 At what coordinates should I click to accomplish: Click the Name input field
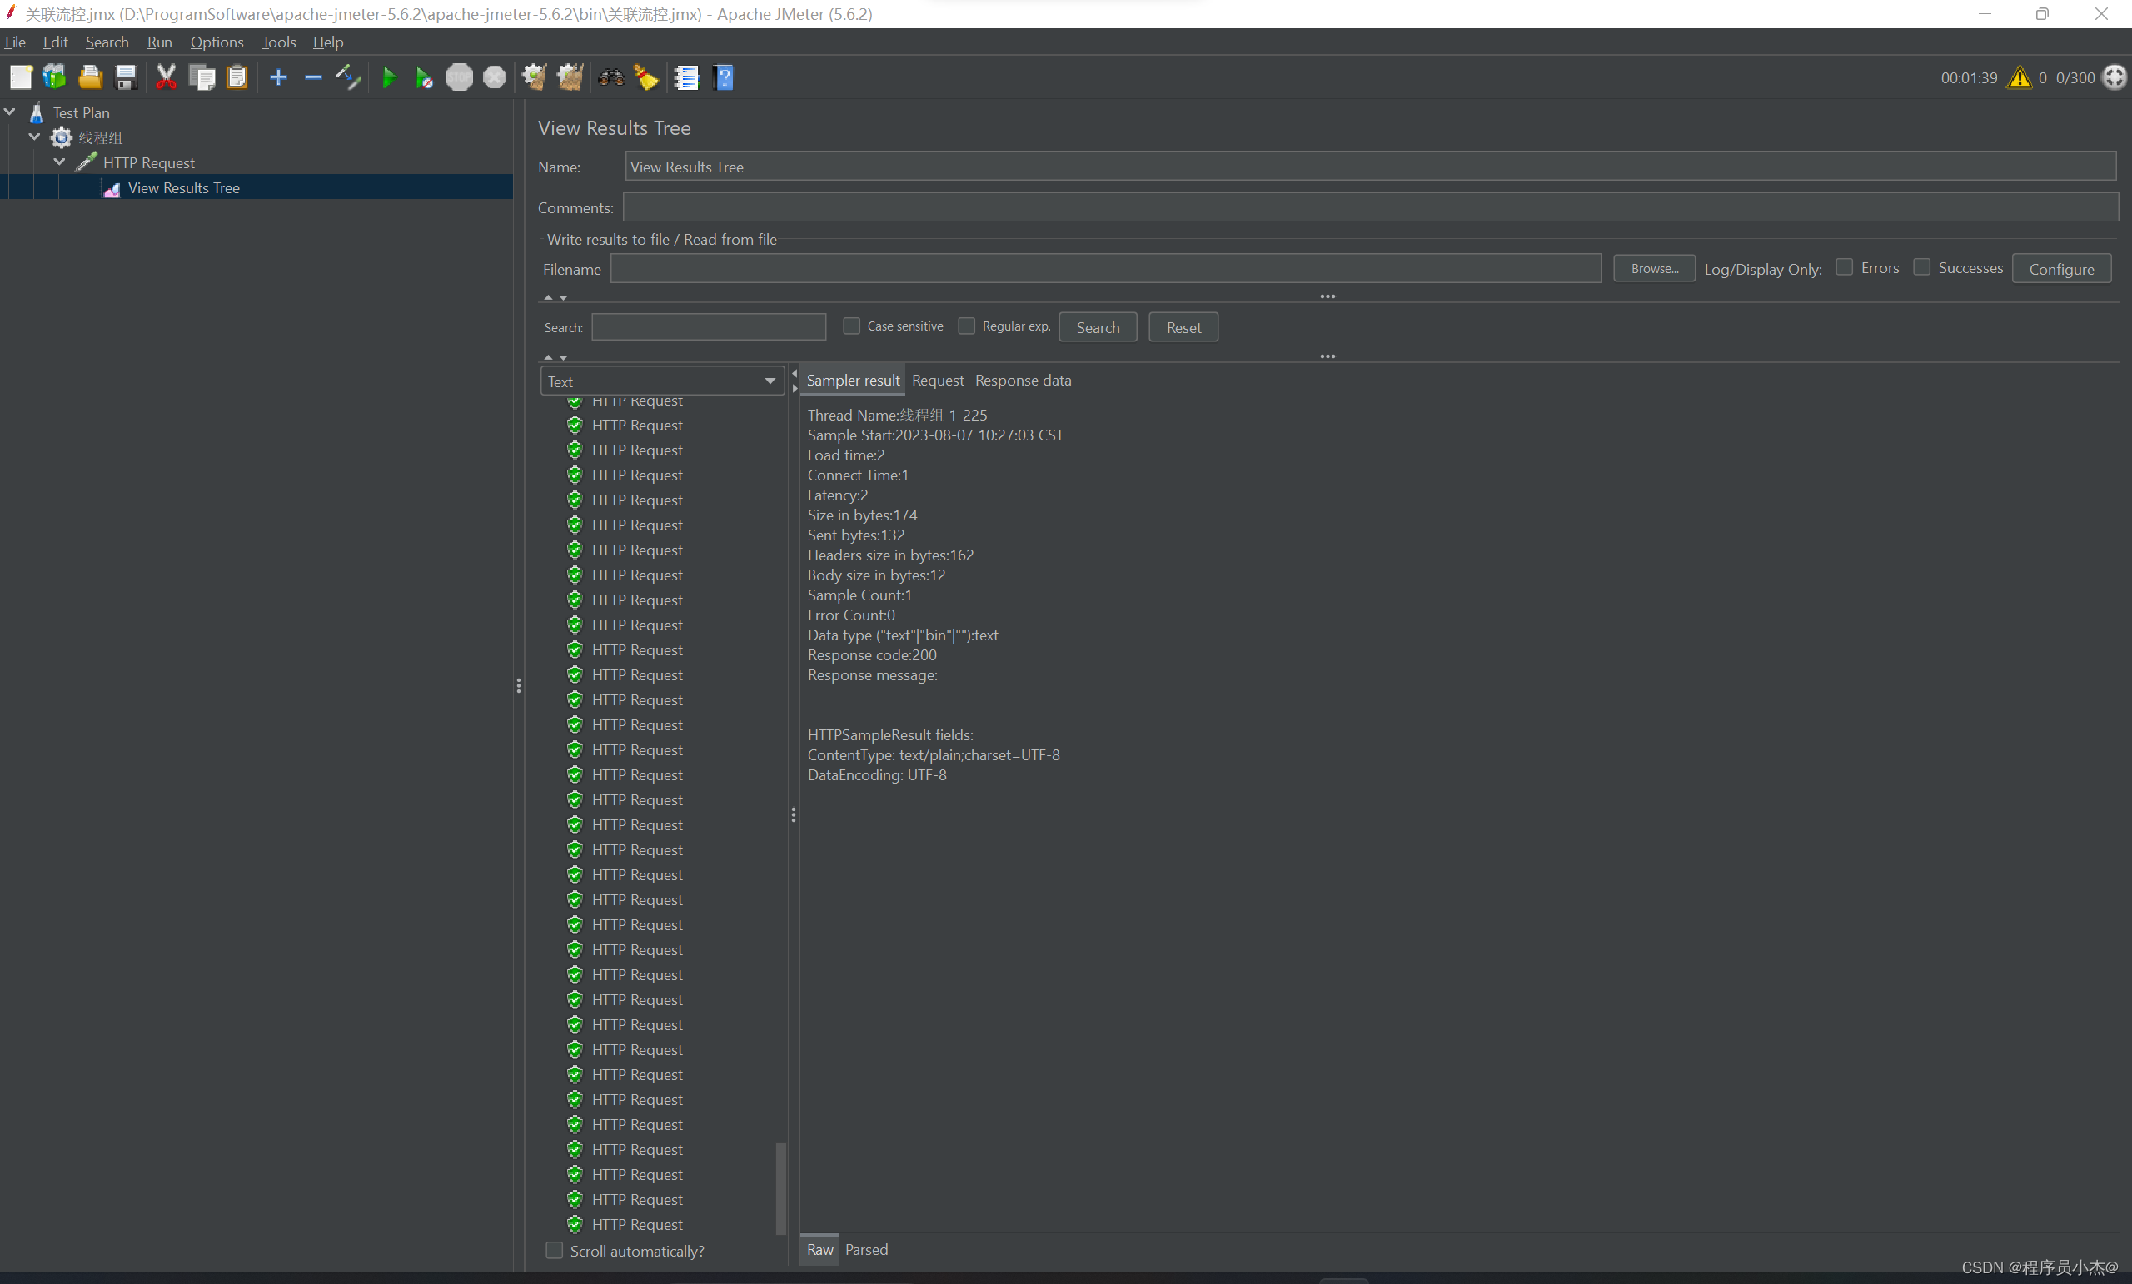pos(1370,167)
